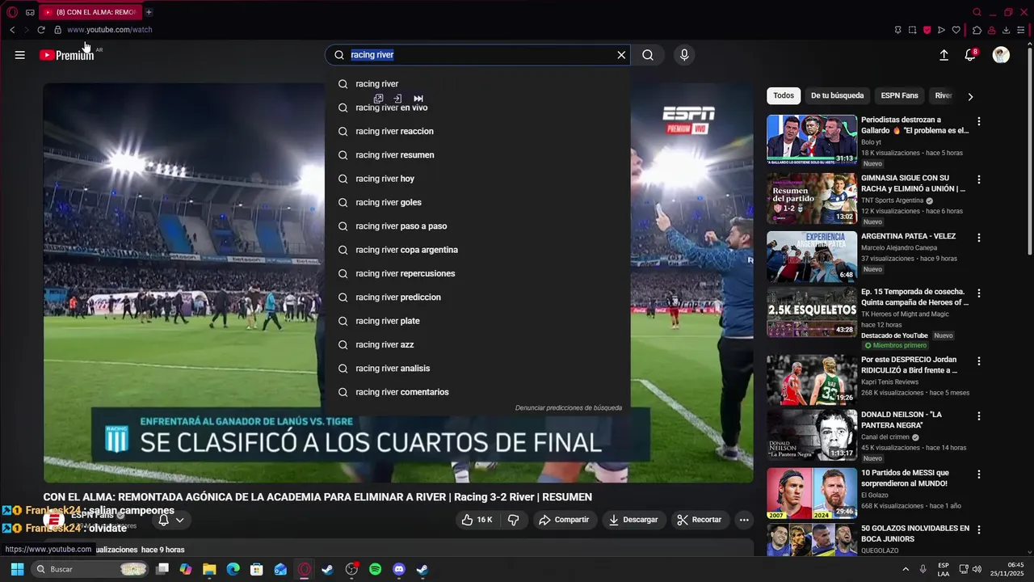
Task: Click the Recortar clip button
Action: point(700,520)
